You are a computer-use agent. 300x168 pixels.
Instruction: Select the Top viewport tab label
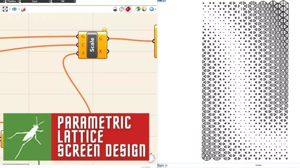(x=159, y=1)
